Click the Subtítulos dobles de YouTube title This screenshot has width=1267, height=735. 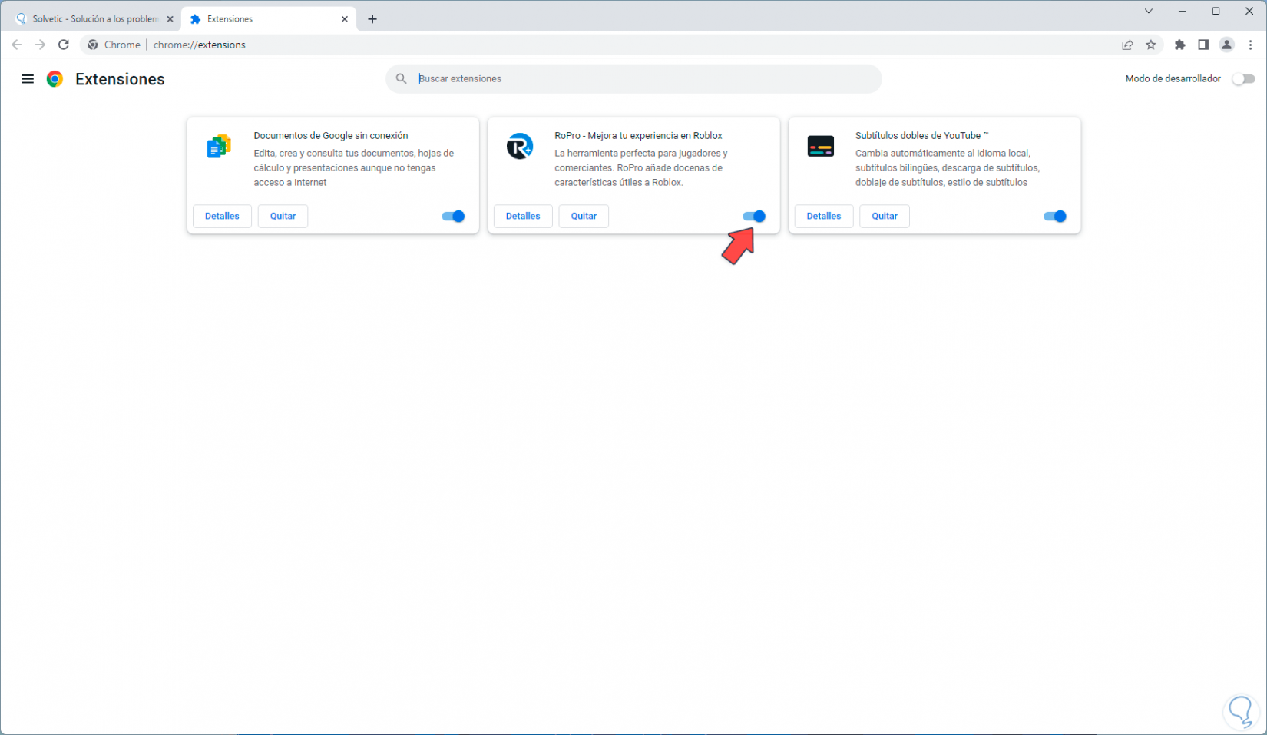pyautogui.click(x=921, y=136)
